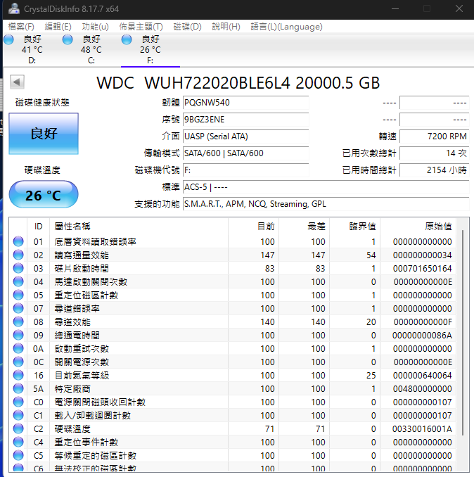This screenshot has width=474, height=477.
Task: Click the status circle for attribute 05
Action: tap(18, 295)
